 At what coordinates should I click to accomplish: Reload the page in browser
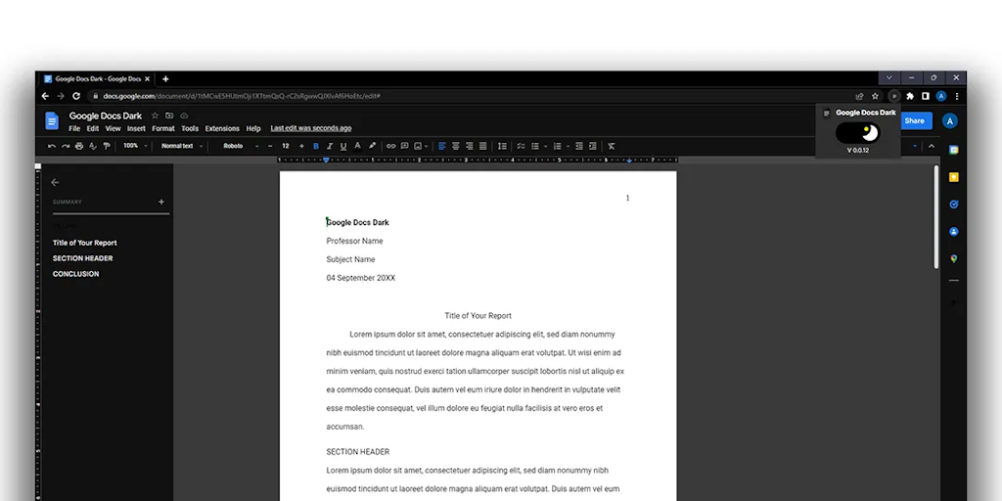coord(76,96)
